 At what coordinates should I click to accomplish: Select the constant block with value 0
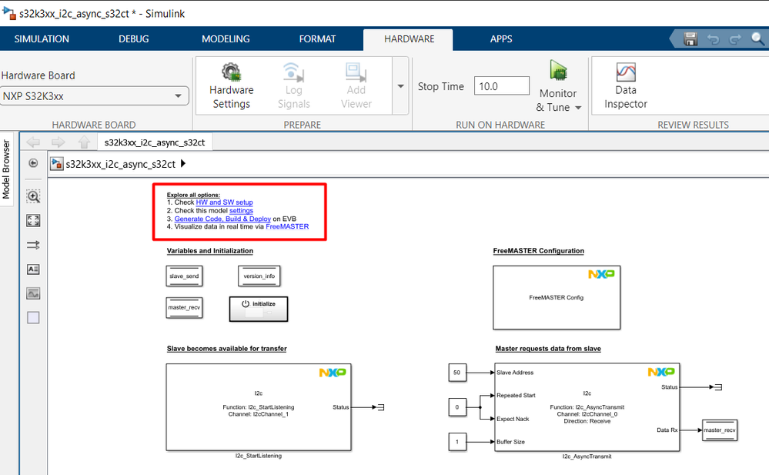(457, 406)
